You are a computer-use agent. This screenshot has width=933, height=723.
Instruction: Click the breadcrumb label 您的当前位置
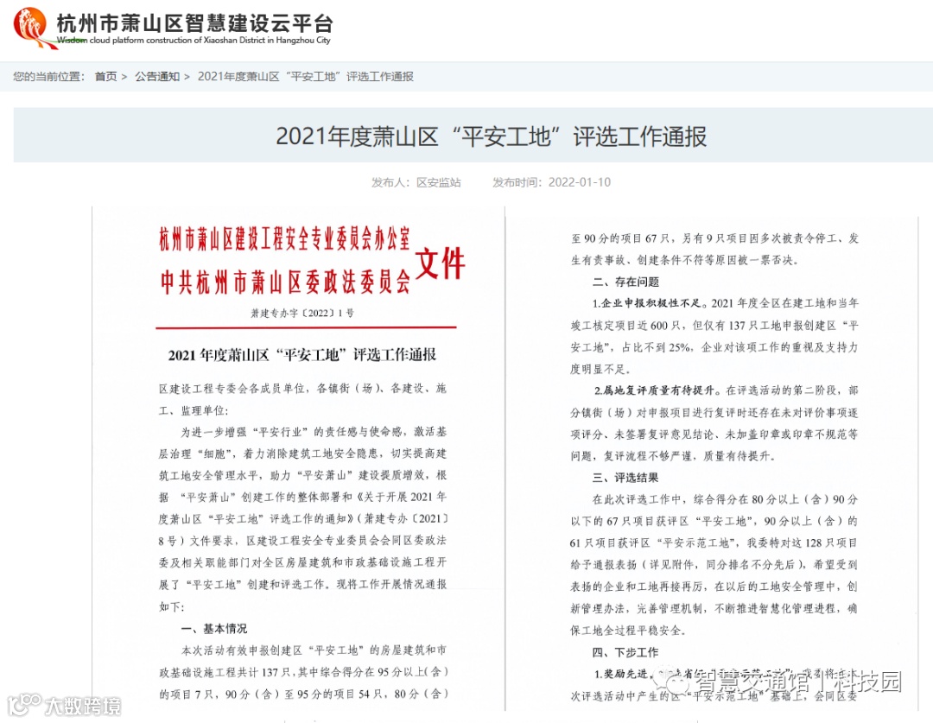tap(48, 77)
